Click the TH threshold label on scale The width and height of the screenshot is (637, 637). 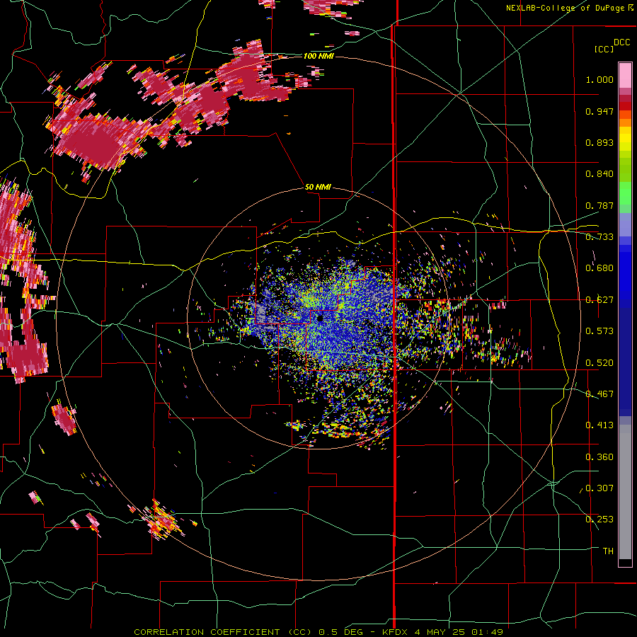[608, 551]
